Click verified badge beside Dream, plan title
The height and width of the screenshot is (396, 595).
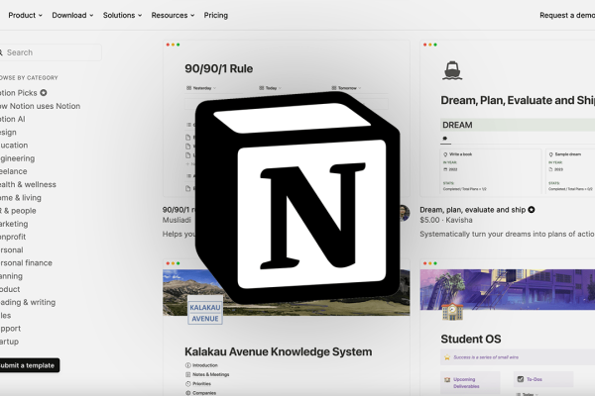tap(532, 210)
